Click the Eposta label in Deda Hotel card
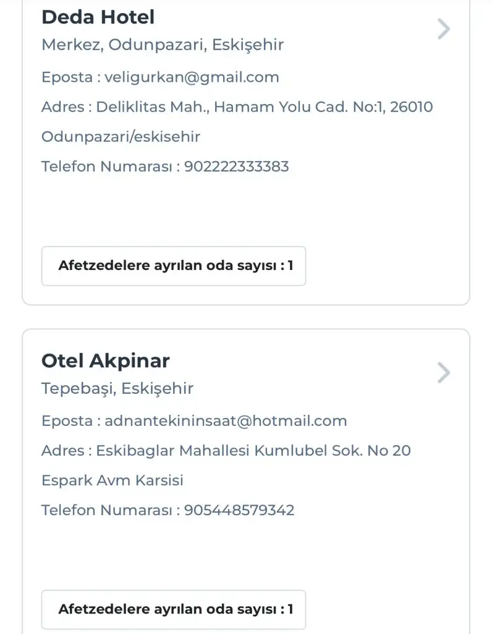Viewport: 492px width, 634px height. pos(67,77)
